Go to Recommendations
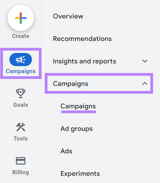The width and height of the screenshot is (160, 183). point(82,39)
